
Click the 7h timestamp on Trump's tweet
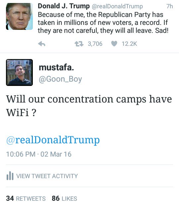click(170, 6)
